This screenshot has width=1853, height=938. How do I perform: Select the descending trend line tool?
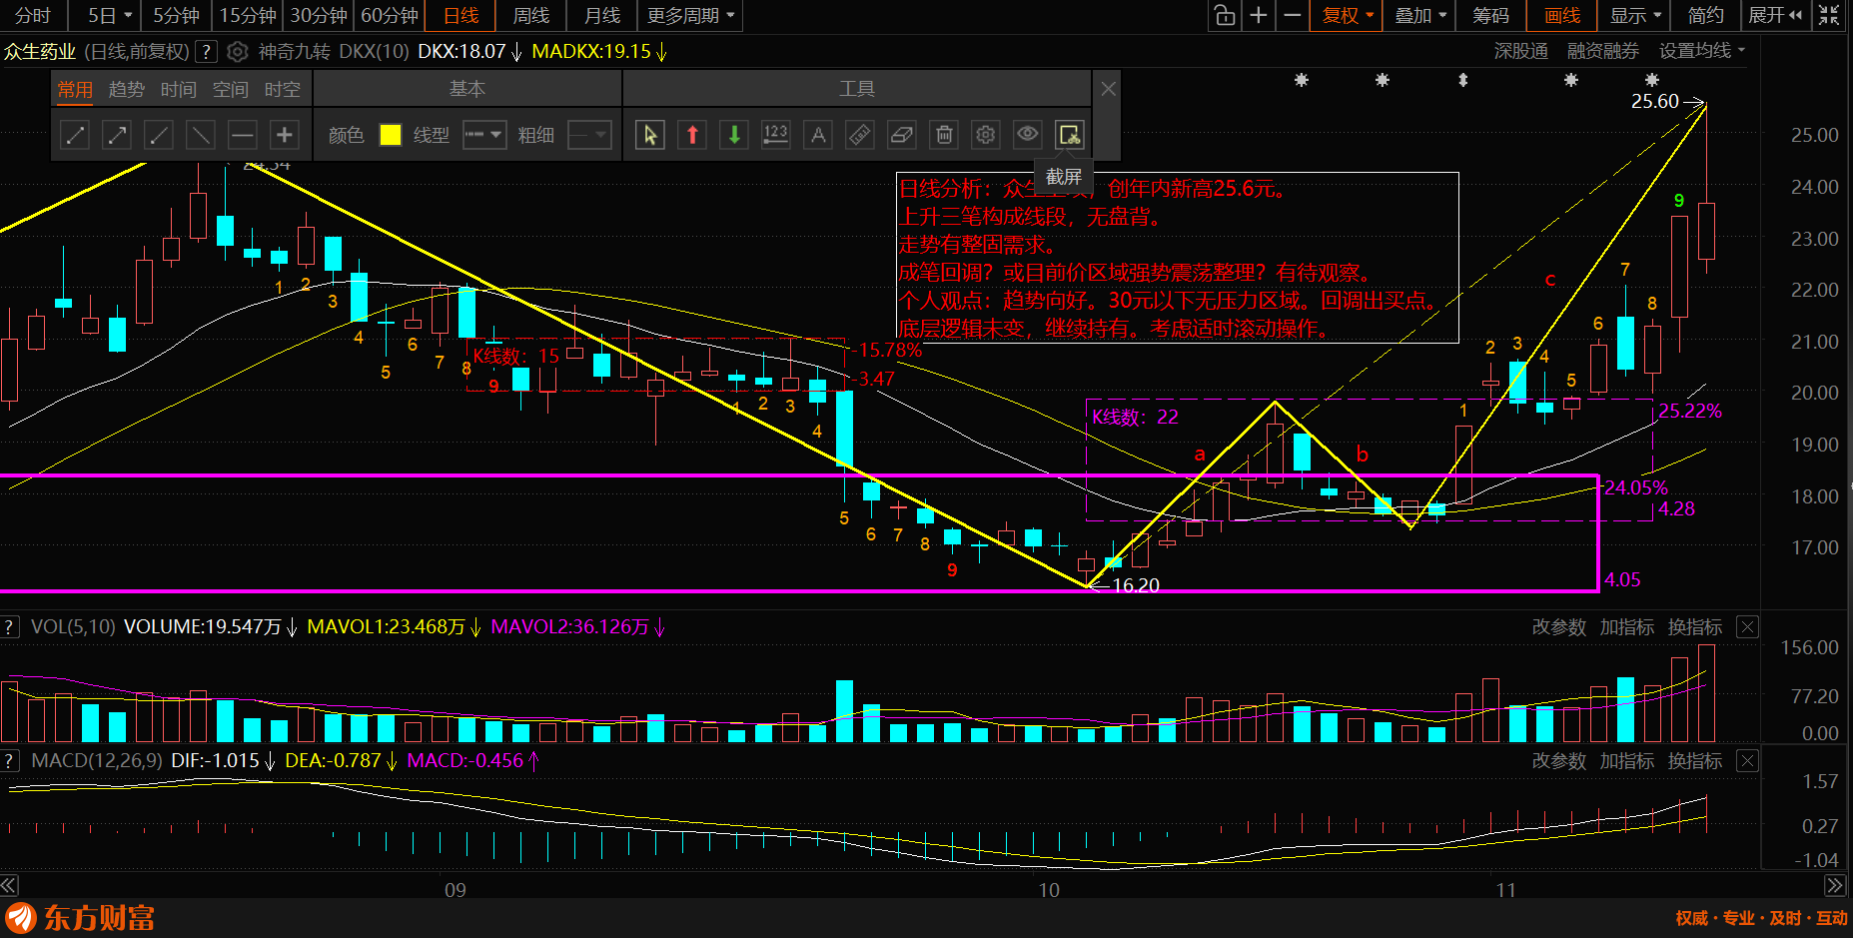(x=201, y=135)
